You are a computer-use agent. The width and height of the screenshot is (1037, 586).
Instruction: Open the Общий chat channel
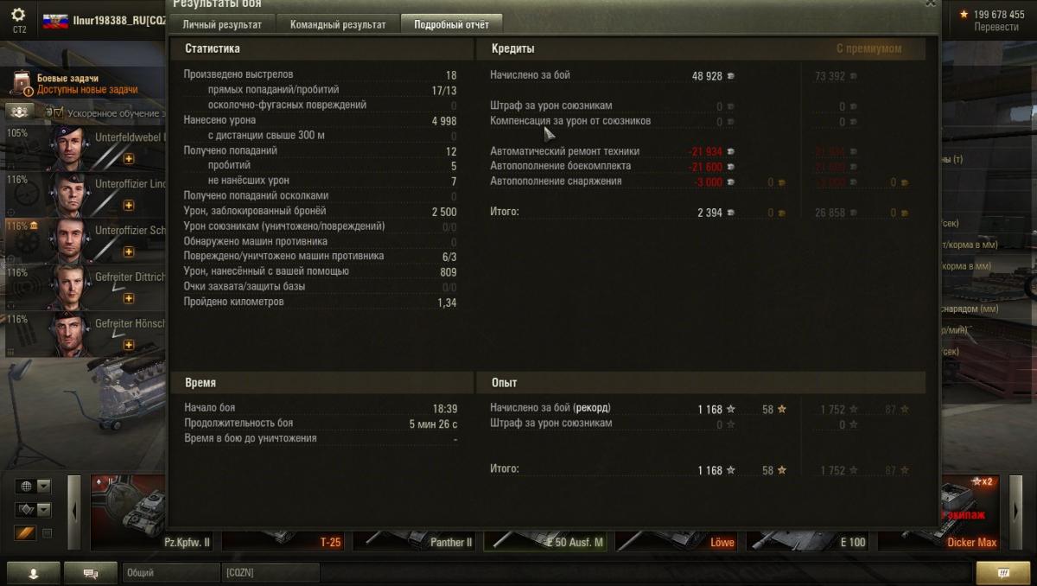pos(171,572)
